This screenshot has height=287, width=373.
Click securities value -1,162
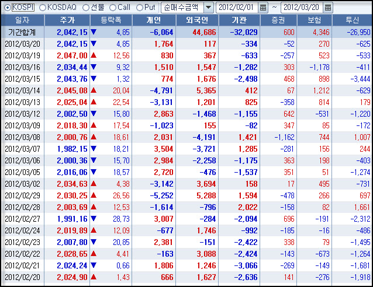click(x=284, y=137)
